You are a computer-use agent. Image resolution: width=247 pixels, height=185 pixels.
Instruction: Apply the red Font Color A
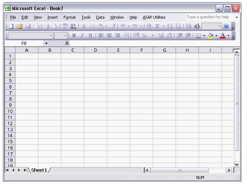click(223, 36)
